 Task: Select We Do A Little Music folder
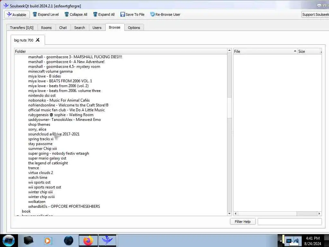(66, 110)
